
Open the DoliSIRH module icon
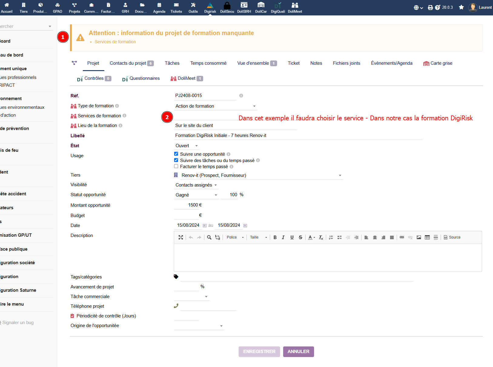click(244, 5)
